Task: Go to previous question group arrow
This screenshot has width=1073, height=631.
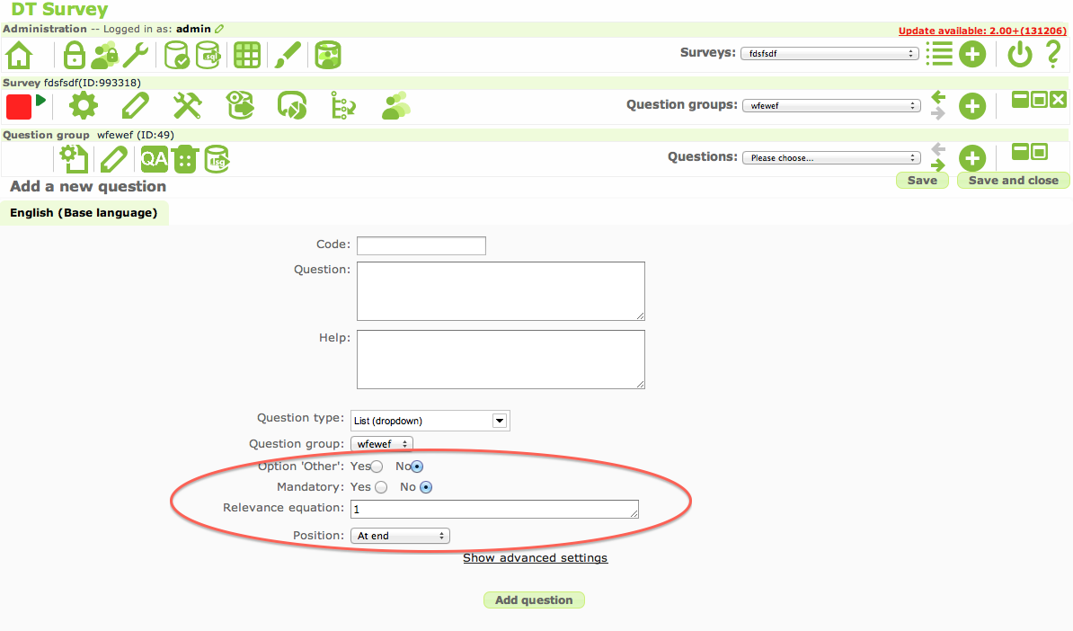Action: pyautogui.click(x=938, y=97)
